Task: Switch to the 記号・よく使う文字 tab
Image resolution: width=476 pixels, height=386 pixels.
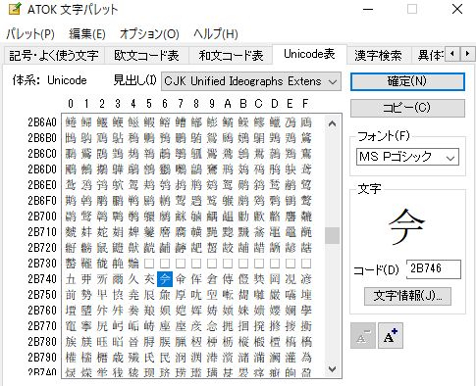Action: (54, 55)
